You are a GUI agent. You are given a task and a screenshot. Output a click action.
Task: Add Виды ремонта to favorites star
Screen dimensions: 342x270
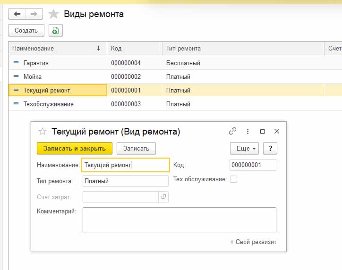pyautogui.click(x=54, y=14)
